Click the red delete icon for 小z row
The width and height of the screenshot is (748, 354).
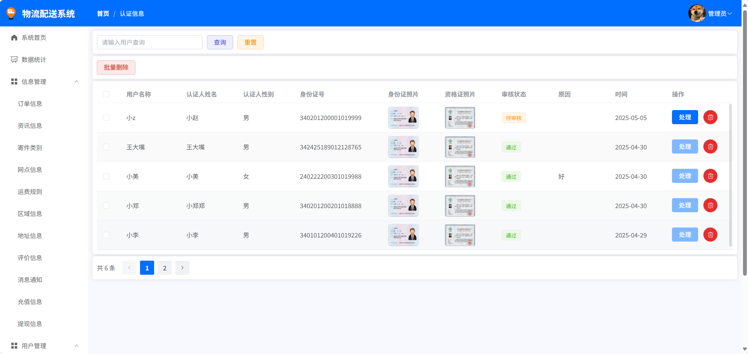click(x=710, y=117)
